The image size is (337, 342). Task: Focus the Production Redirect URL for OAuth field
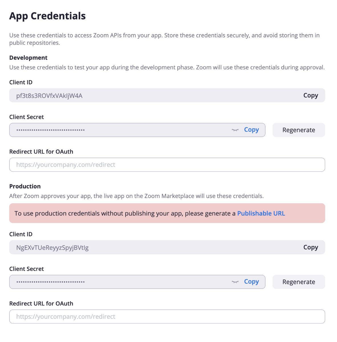[167, 317]
